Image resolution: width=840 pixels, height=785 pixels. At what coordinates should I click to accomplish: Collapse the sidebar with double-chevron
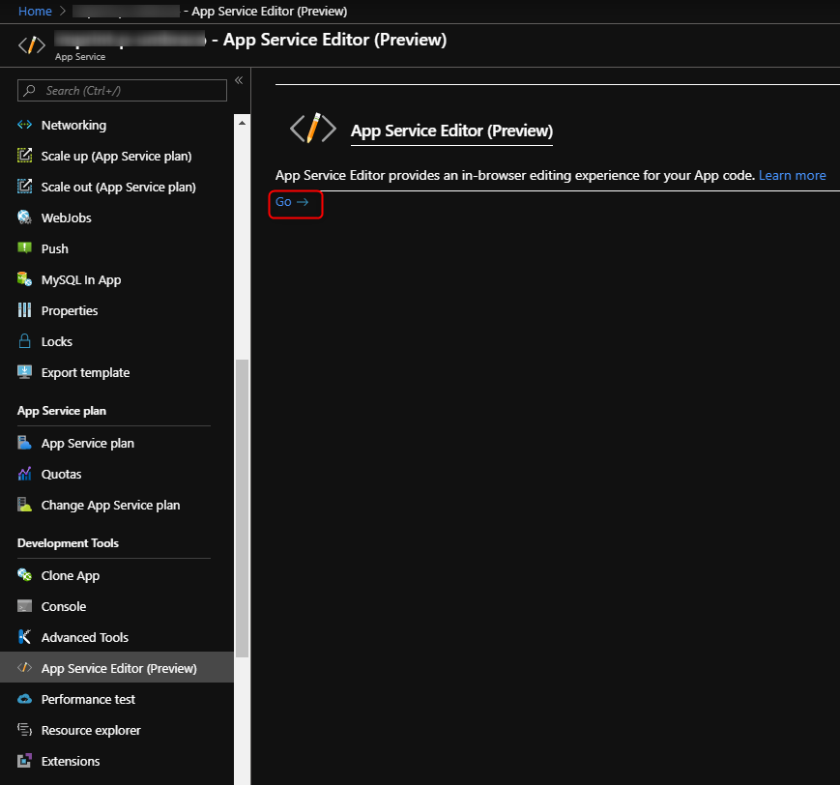point(238,80)
